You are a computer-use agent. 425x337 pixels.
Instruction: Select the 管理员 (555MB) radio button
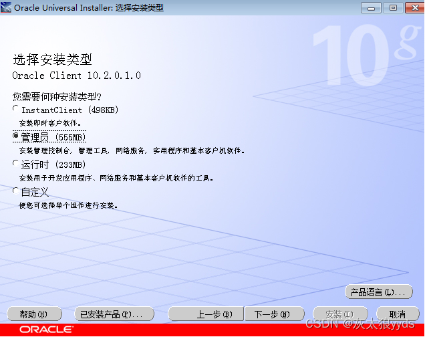[16, 135]
